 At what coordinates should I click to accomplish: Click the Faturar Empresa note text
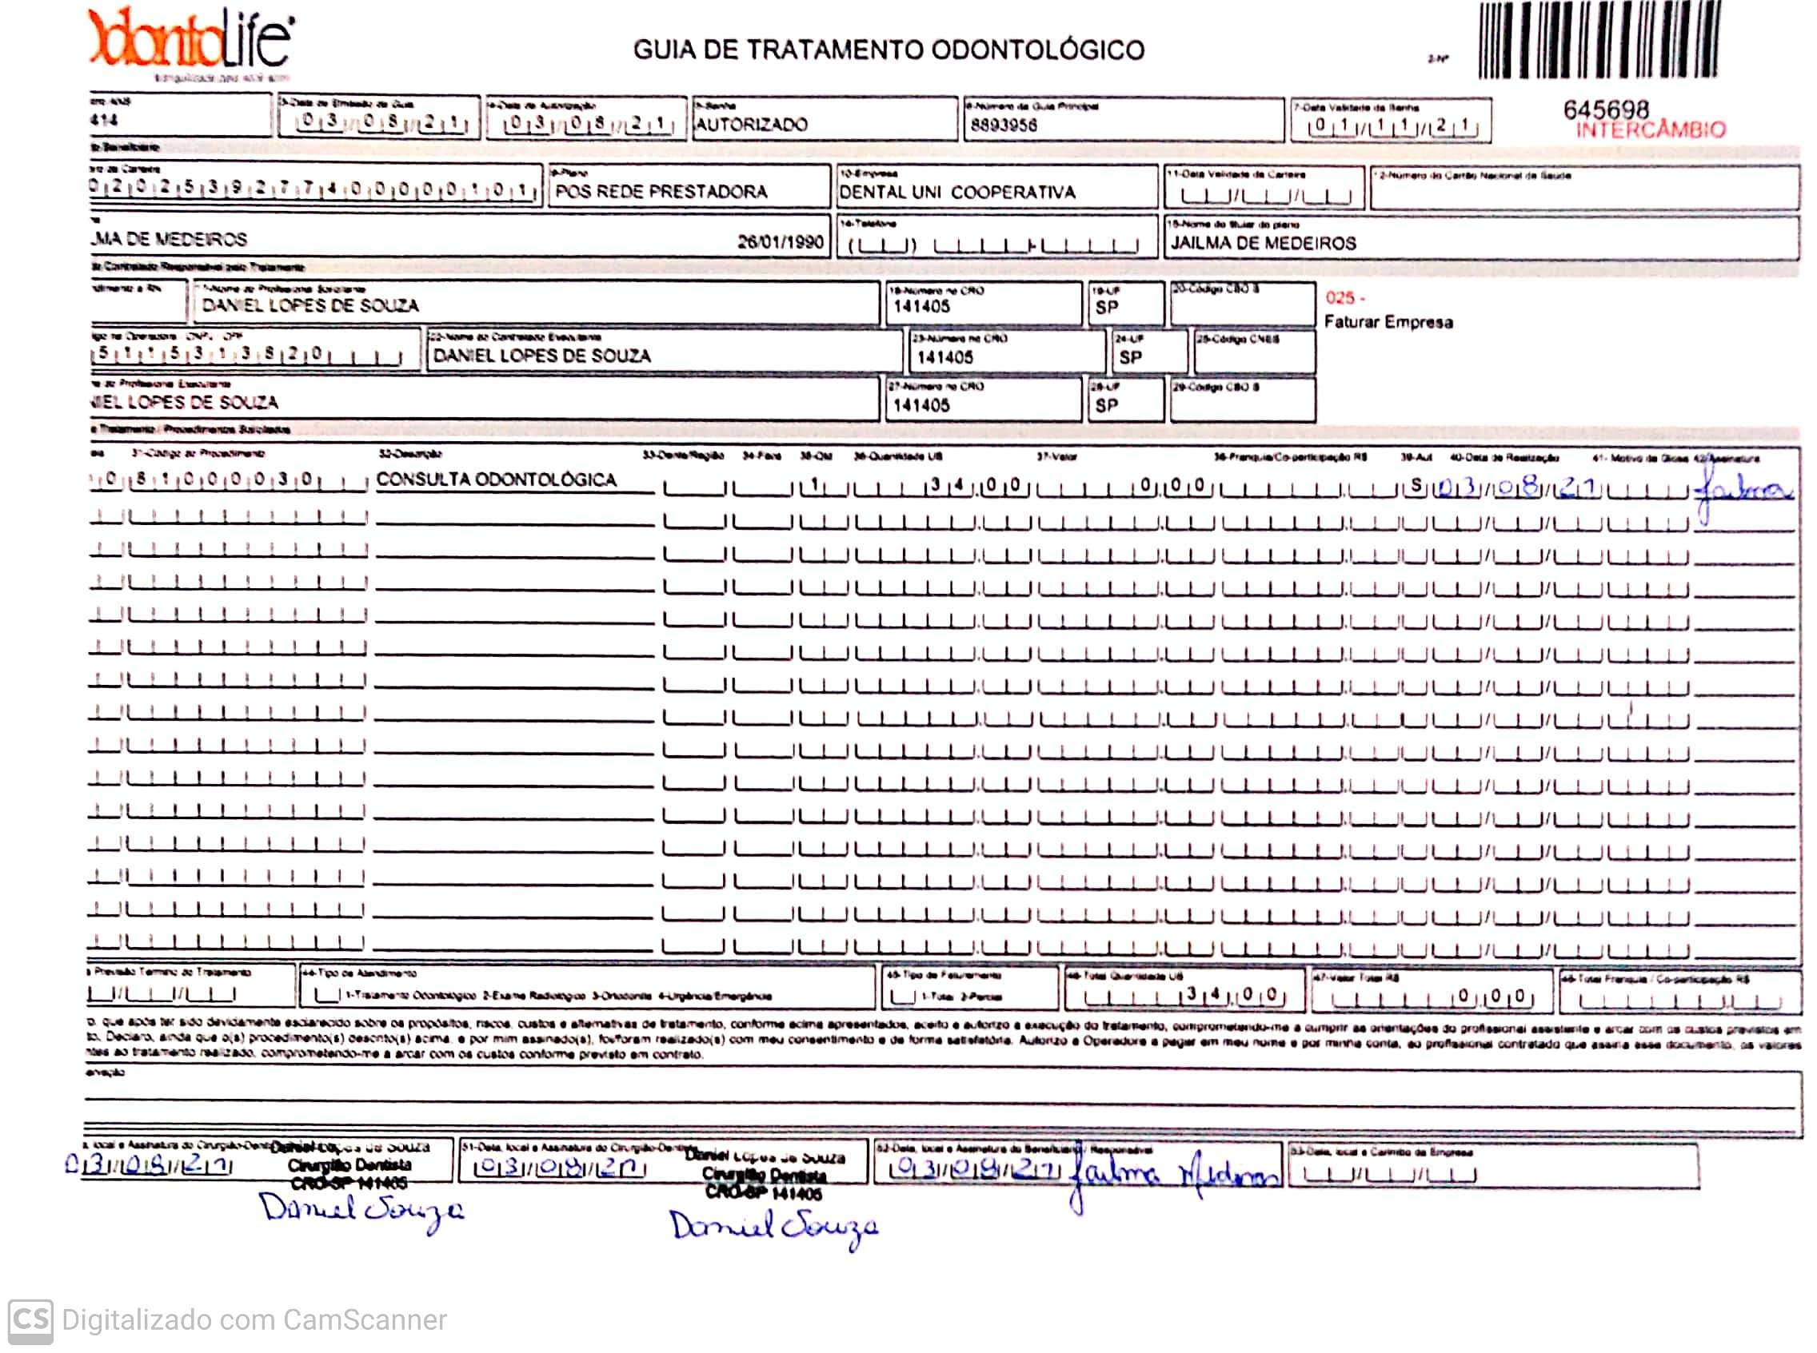[1388, 322]
